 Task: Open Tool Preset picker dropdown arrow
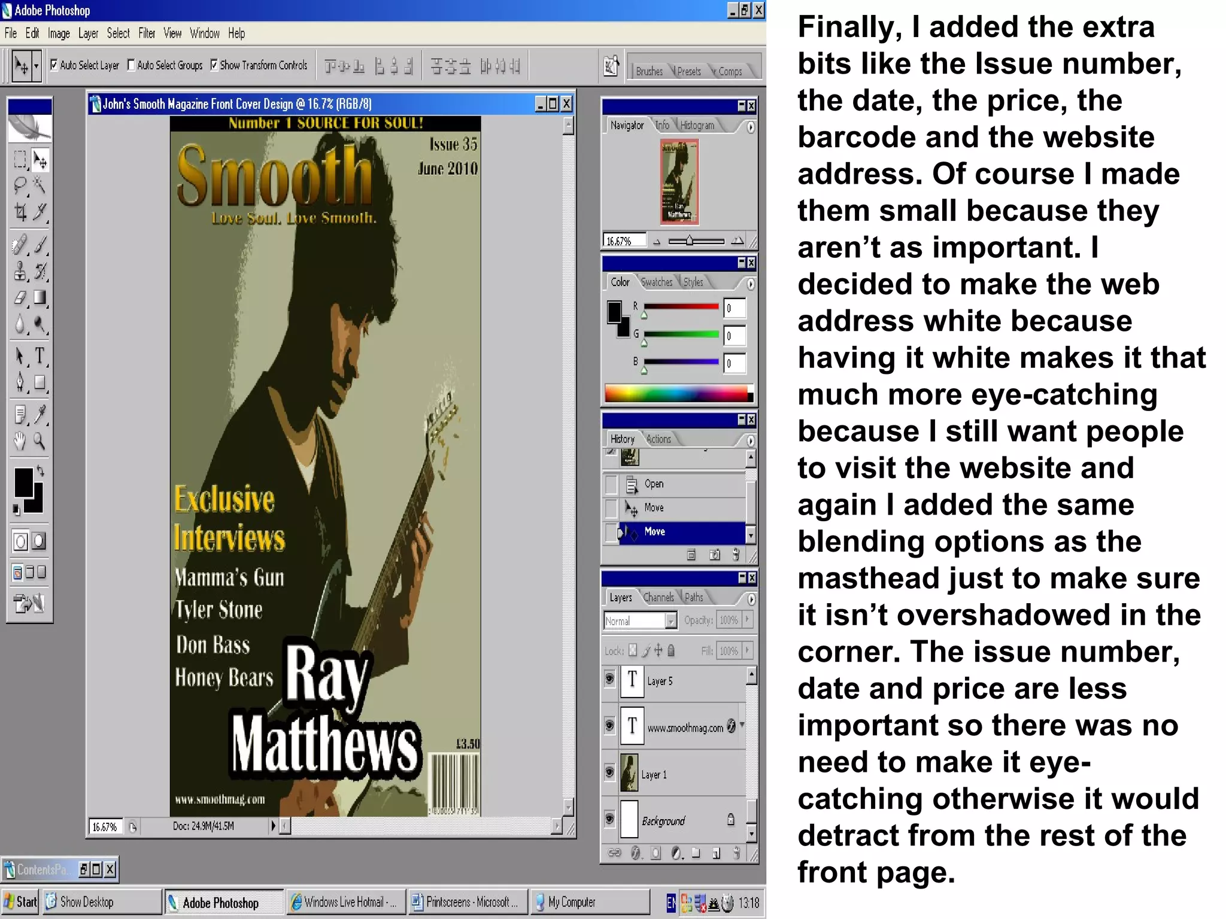pos(36,65)
